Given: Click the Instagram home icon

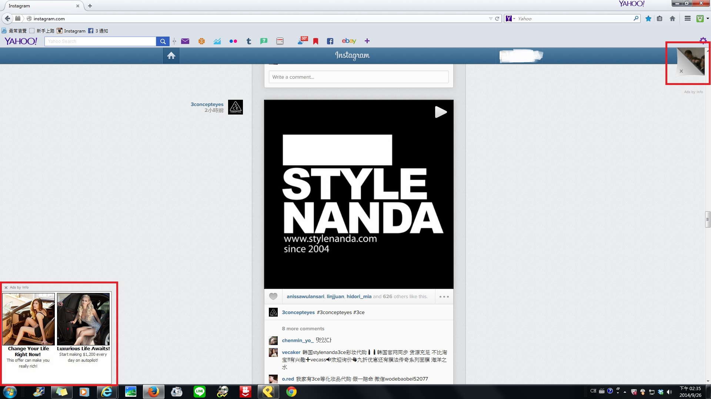Looking at the screenshot, I should tap(171, 56).
